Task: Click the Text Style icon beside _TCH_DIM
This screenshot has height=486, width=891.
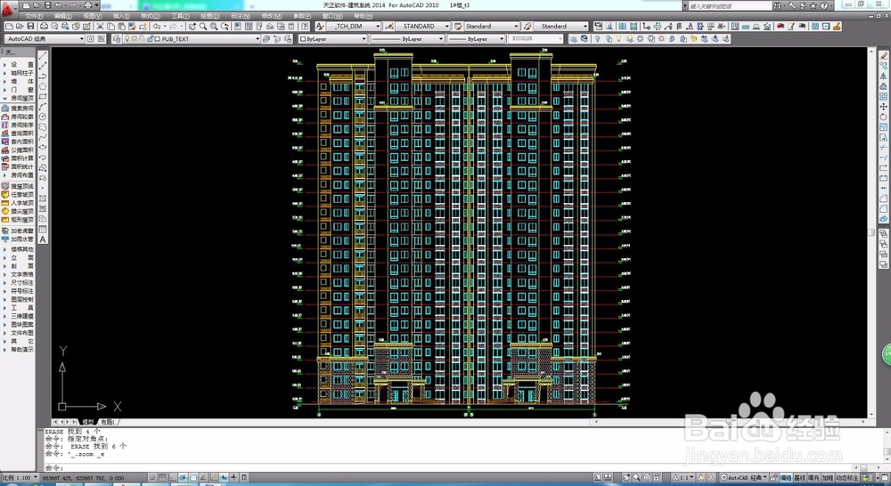Action: click(320, 26)
